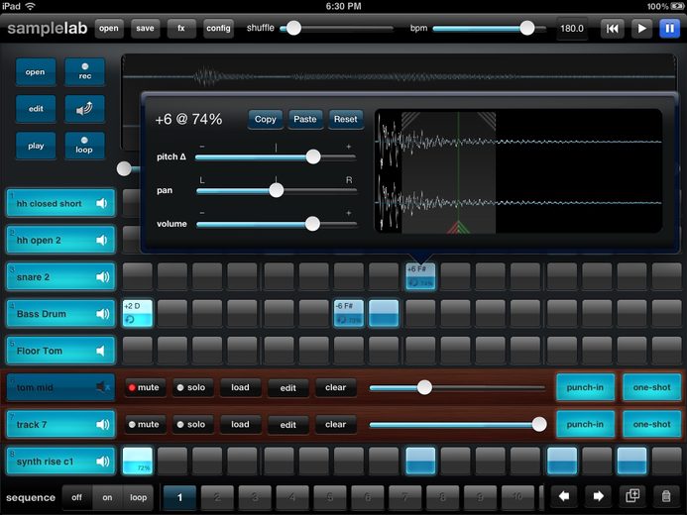Tap the trash delete pattern icon
This screenshot has width=687, height=515.
coord(666,496)
